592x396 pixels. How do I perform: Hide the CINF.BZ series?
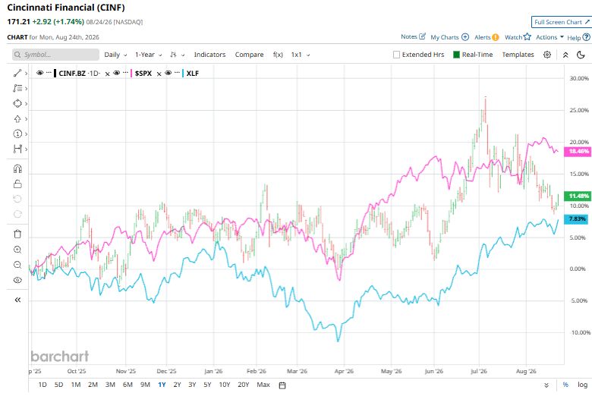tap(39, 73)
